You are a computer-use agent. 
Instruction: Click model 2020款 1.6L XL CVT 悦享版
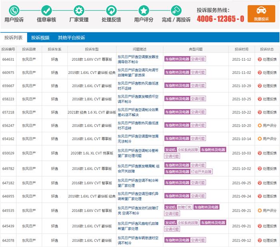pos(92,153)
